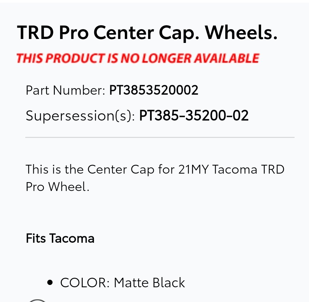Viewport: 309px width, 302px height.
Task: Click the bullet point before COLOR
Action: (x=50, y=283)
